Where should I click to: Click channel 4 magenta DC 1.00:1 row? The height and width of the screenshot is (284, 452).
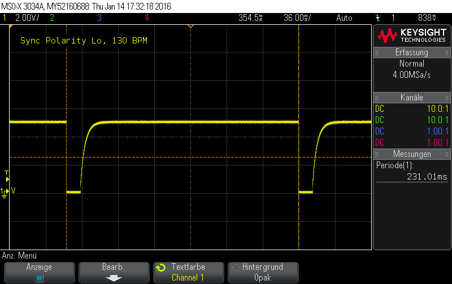coord(412,142)
